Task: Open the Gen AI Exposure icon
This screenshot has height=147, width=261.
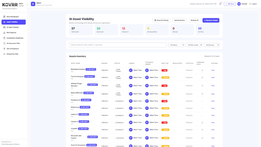Action: (4, 49)
